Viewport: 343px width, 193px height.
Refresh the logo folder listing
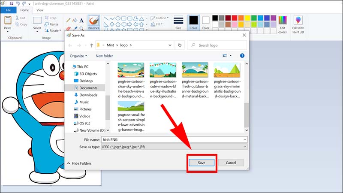(179, 45)
